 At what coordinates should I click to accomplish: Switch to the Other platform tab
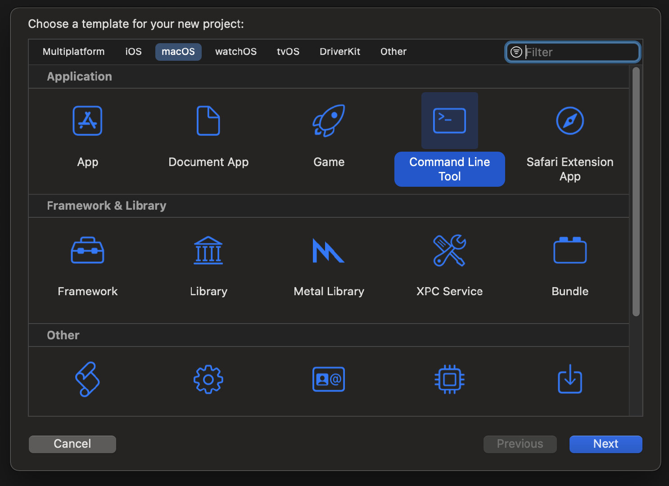[393, 52]
